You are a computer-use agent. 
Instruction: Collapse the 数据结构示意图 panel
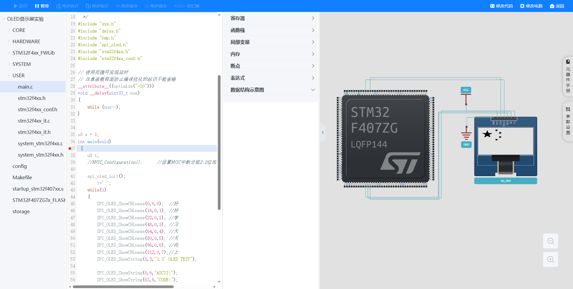(x=271, y=90)
